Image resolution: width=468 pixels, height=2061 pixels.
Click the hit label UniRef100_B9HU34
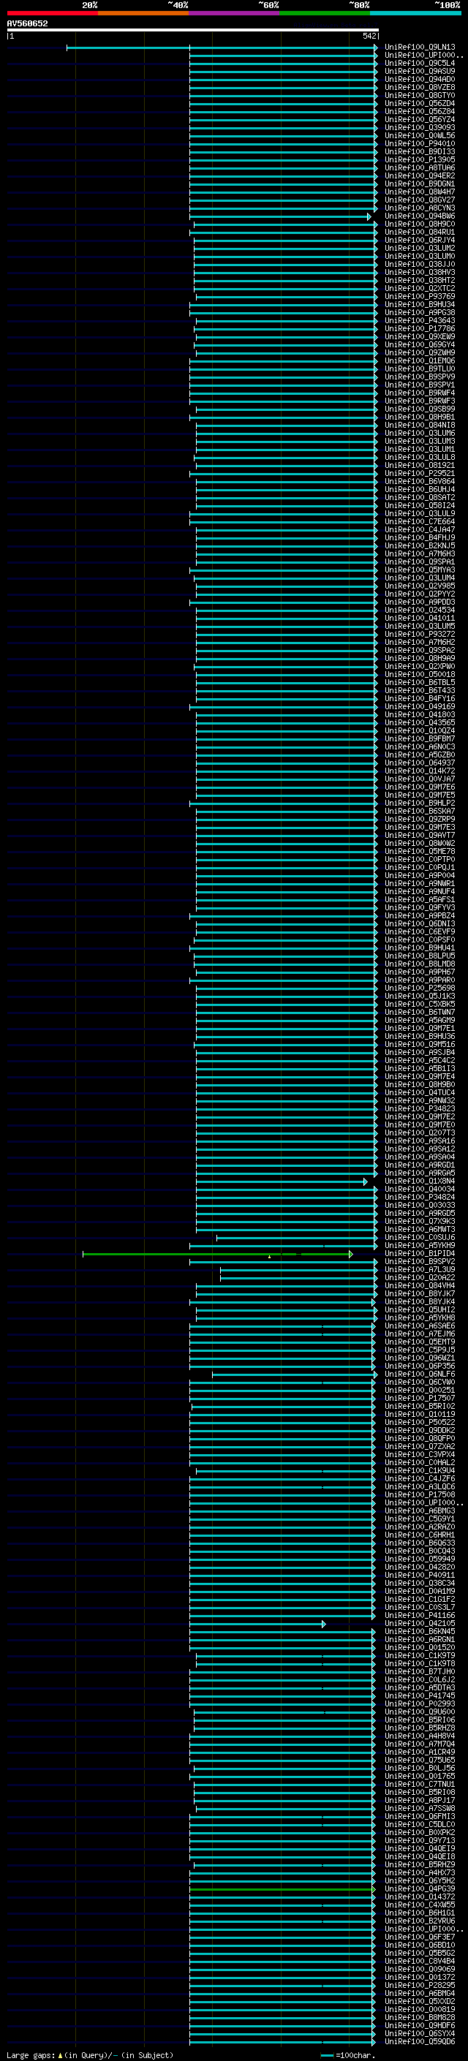pyautogui.click(x=420, y=304)
